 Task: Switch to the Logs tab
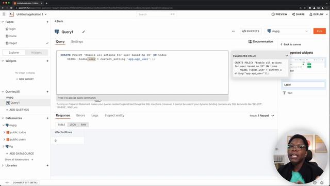tap(95, 115)
